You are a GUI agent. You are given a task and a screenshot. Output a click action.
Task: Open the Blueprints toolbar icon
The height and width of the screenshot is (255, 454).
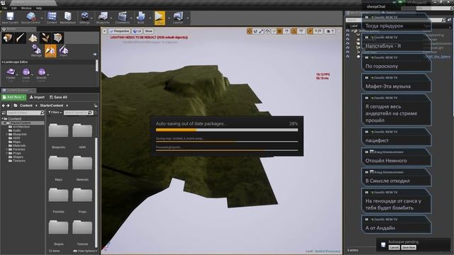tap(103, 18)
